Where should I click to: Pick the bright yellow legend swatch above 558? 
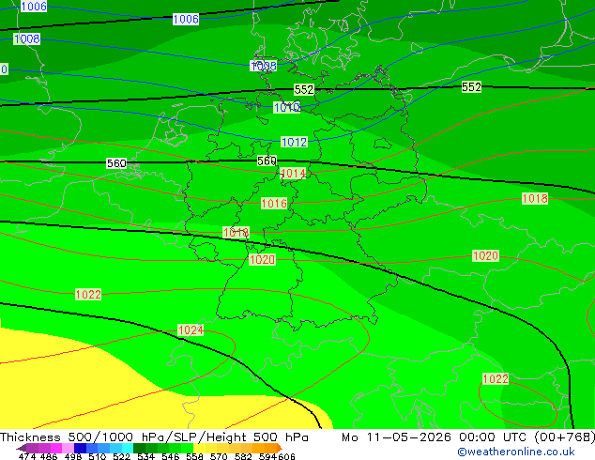pyautogui.click(x=199, y=448)
